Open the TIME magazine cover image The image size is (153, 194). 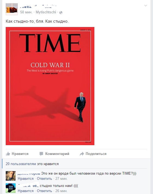point(50,86)
